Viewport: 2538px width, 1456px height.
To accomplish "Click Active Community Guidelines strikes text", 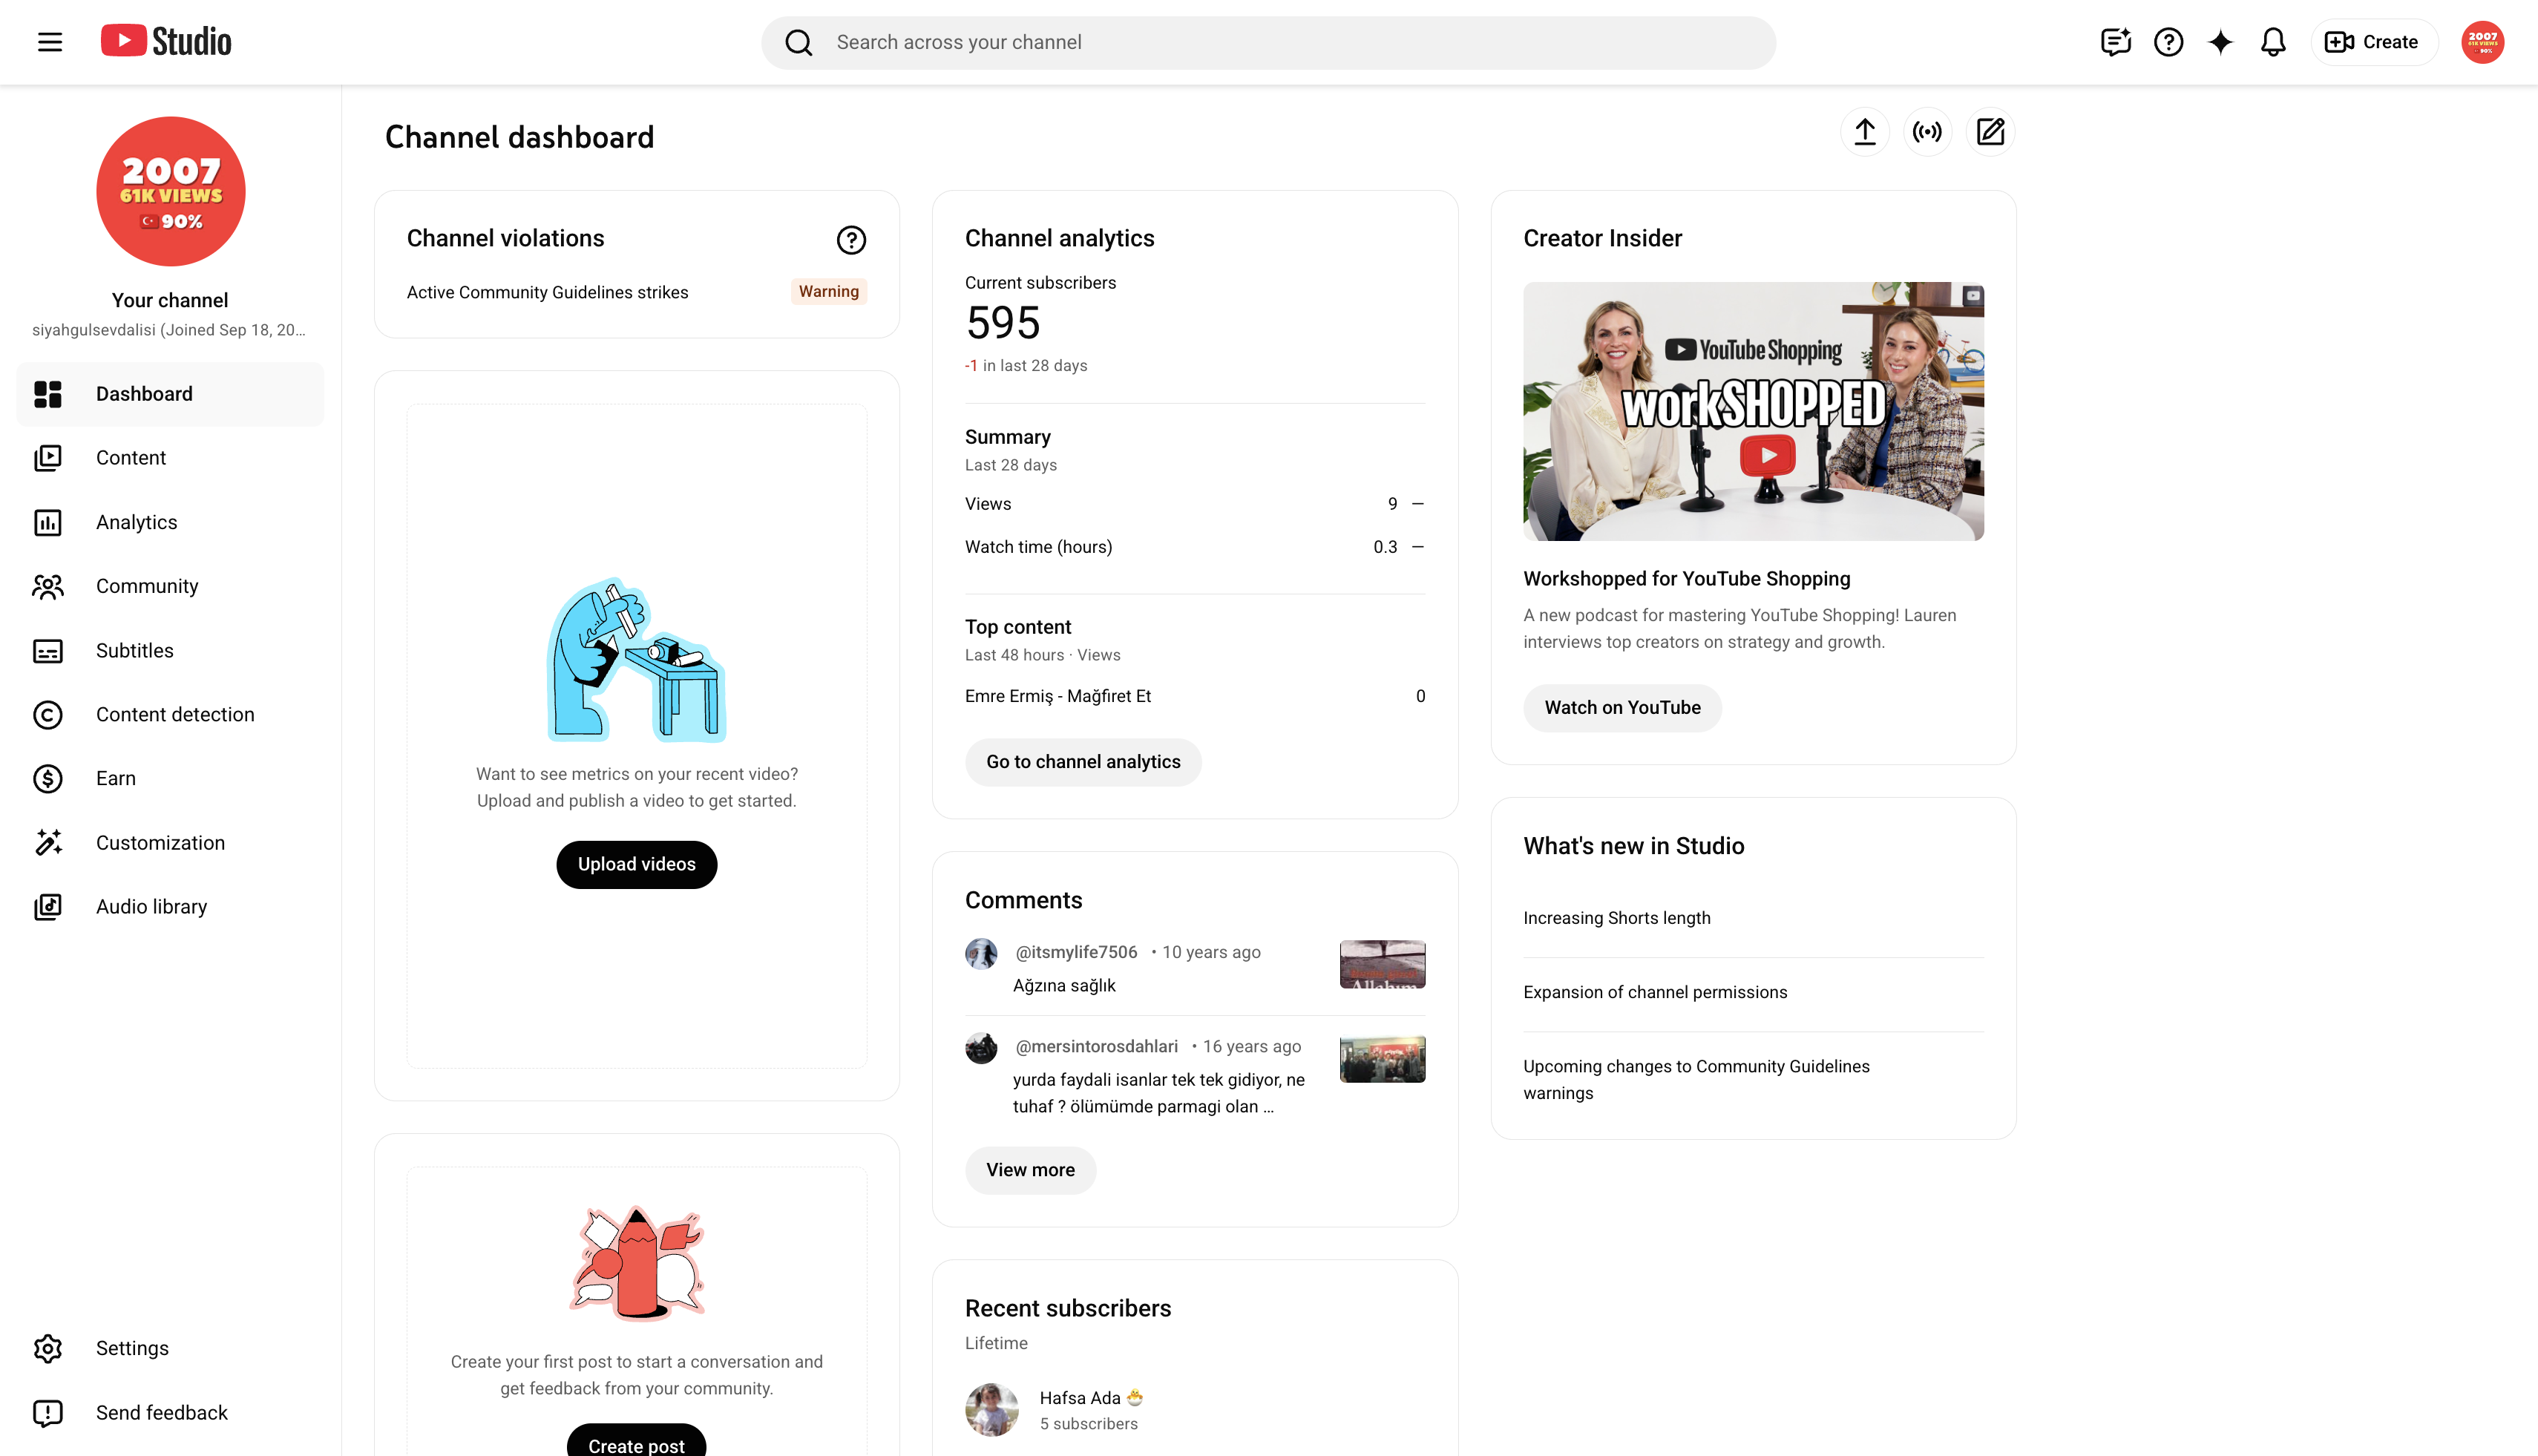I will [x=547, y=292].
